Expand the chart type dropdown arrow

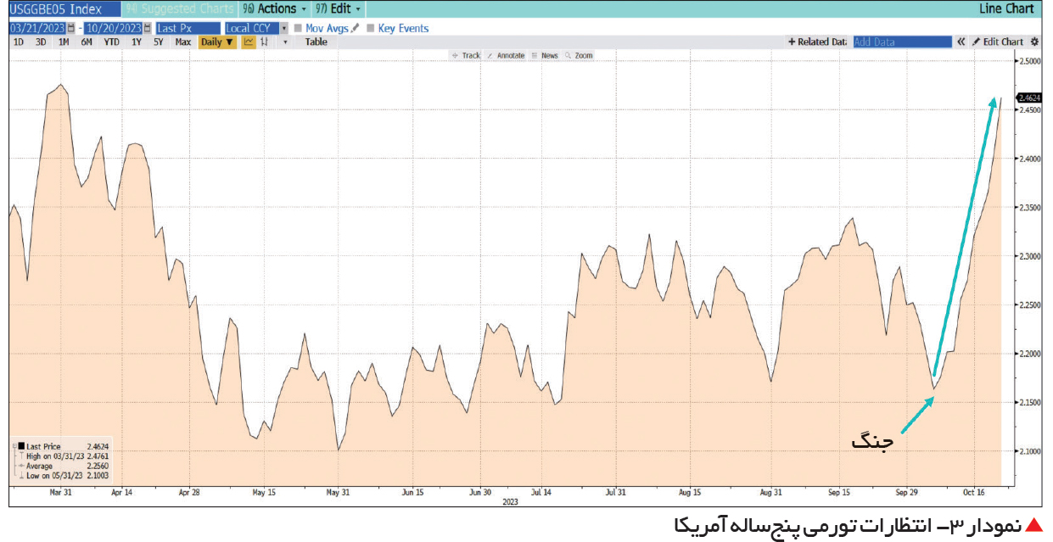(x=285, y=42)
